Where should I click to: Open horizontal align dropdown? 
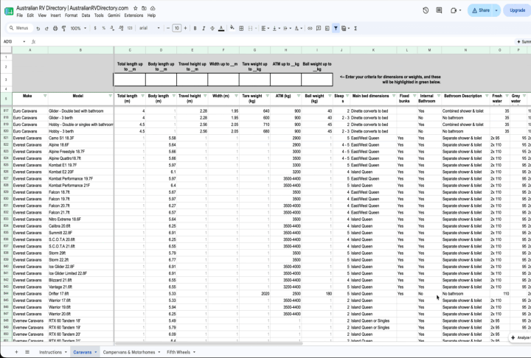265,29
